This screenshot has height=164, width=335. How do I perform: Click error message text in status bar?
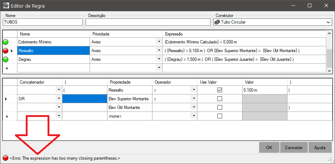coord(65,158)
